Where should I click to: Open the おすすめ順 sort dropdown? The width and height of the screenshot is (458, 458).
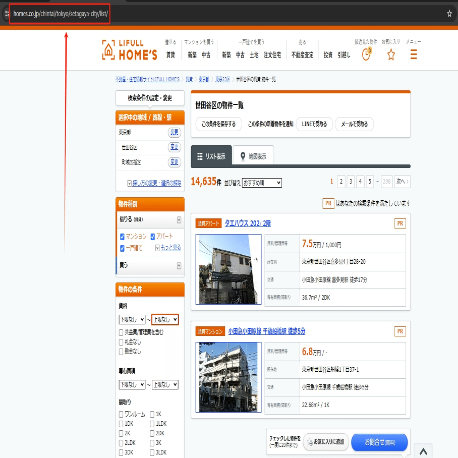click(262, 183)
